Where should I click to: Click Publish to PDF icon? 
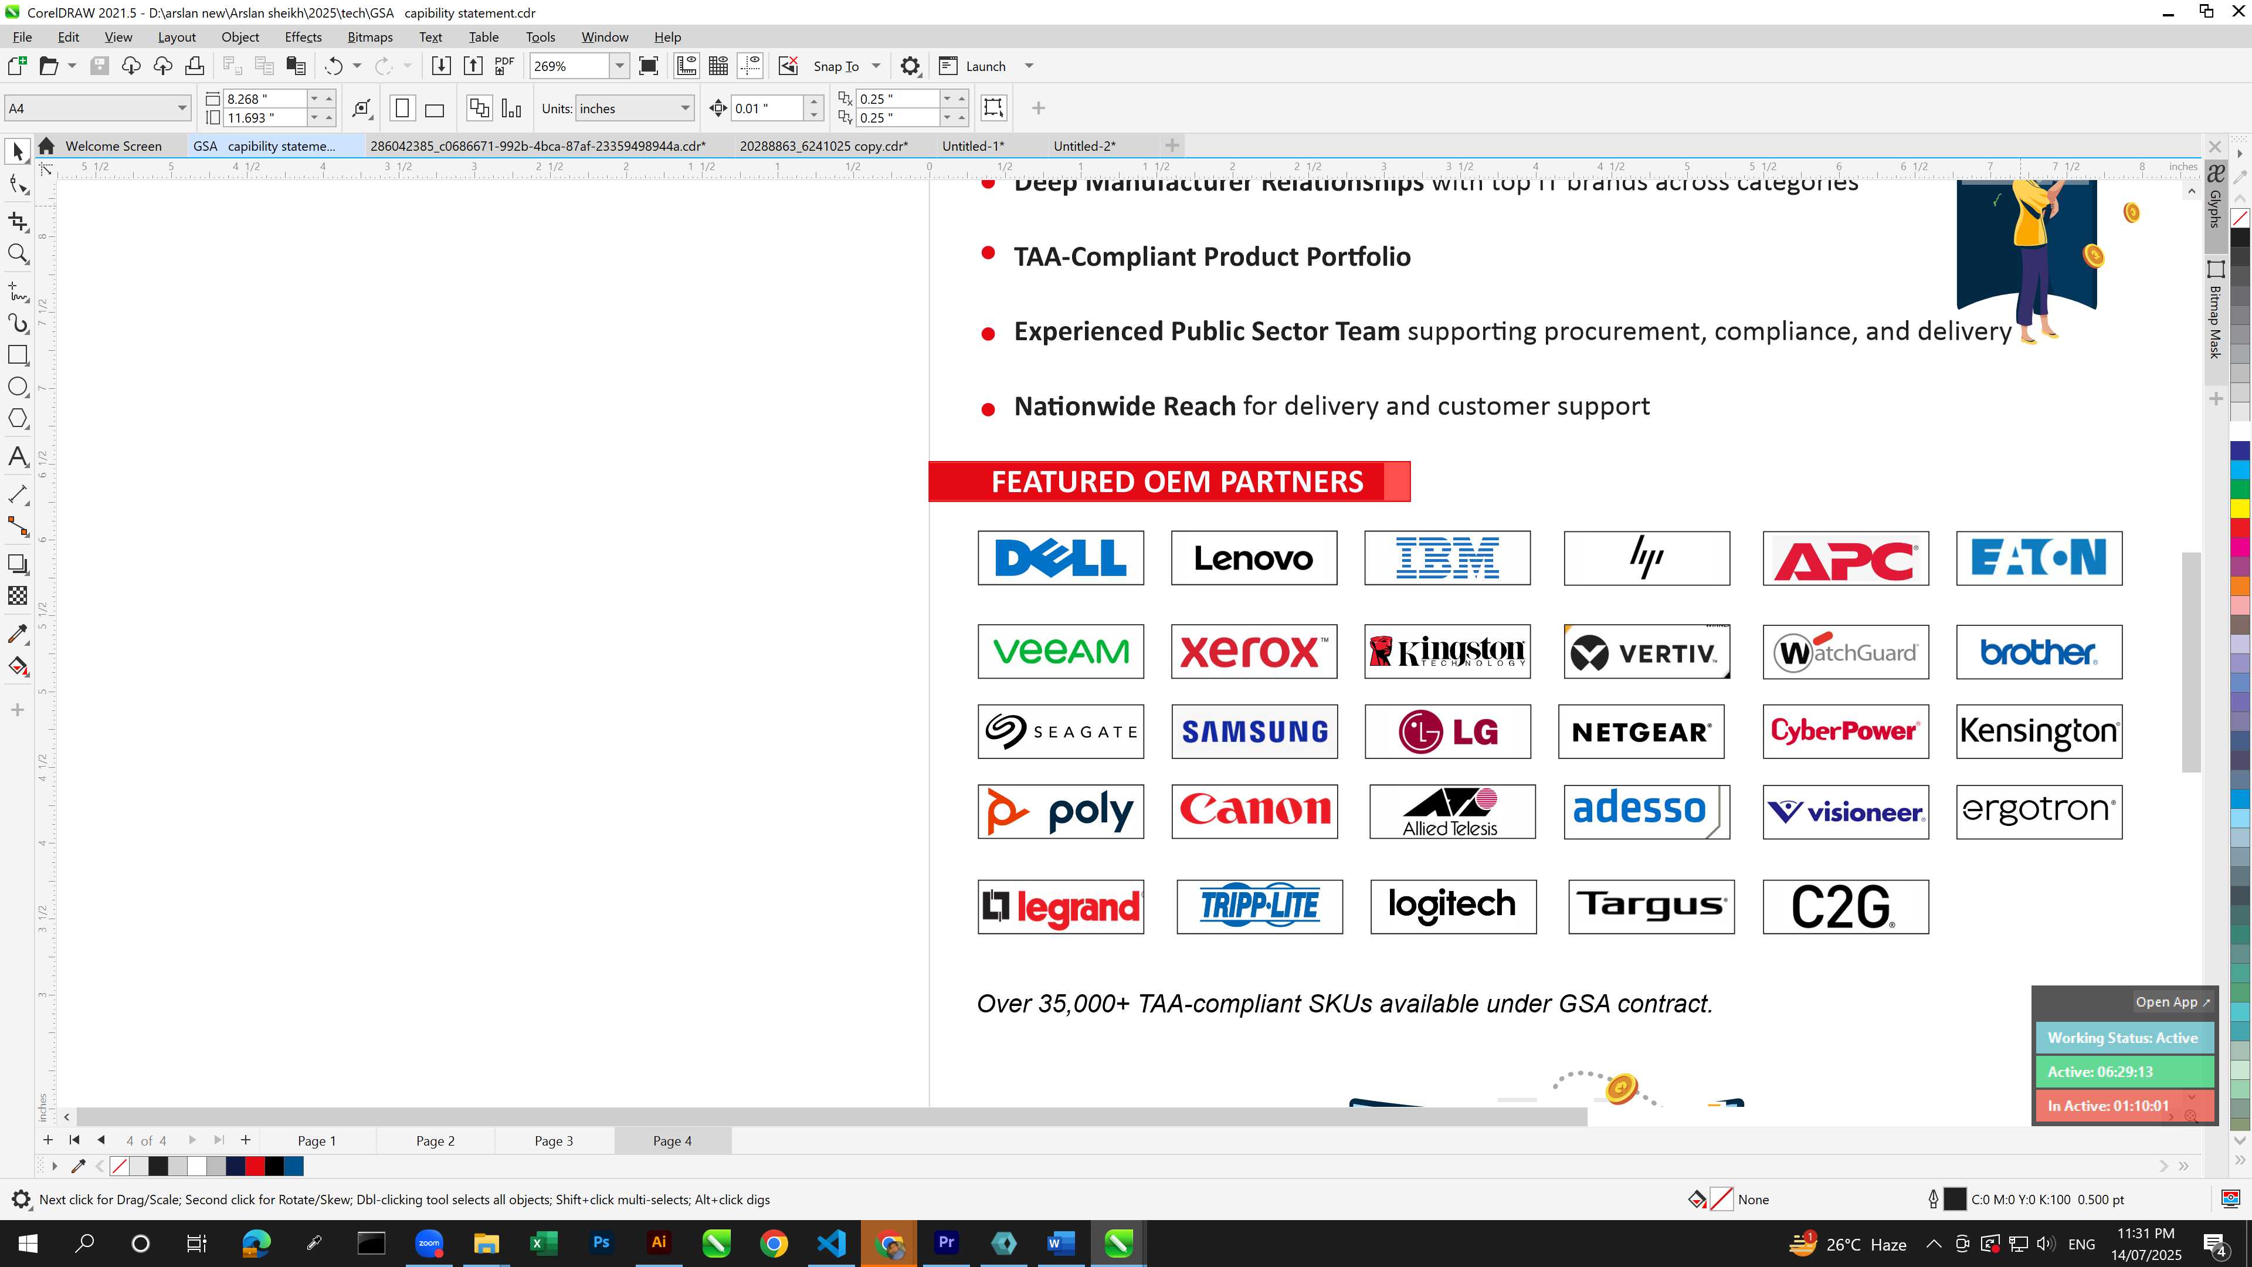[504, 66]
